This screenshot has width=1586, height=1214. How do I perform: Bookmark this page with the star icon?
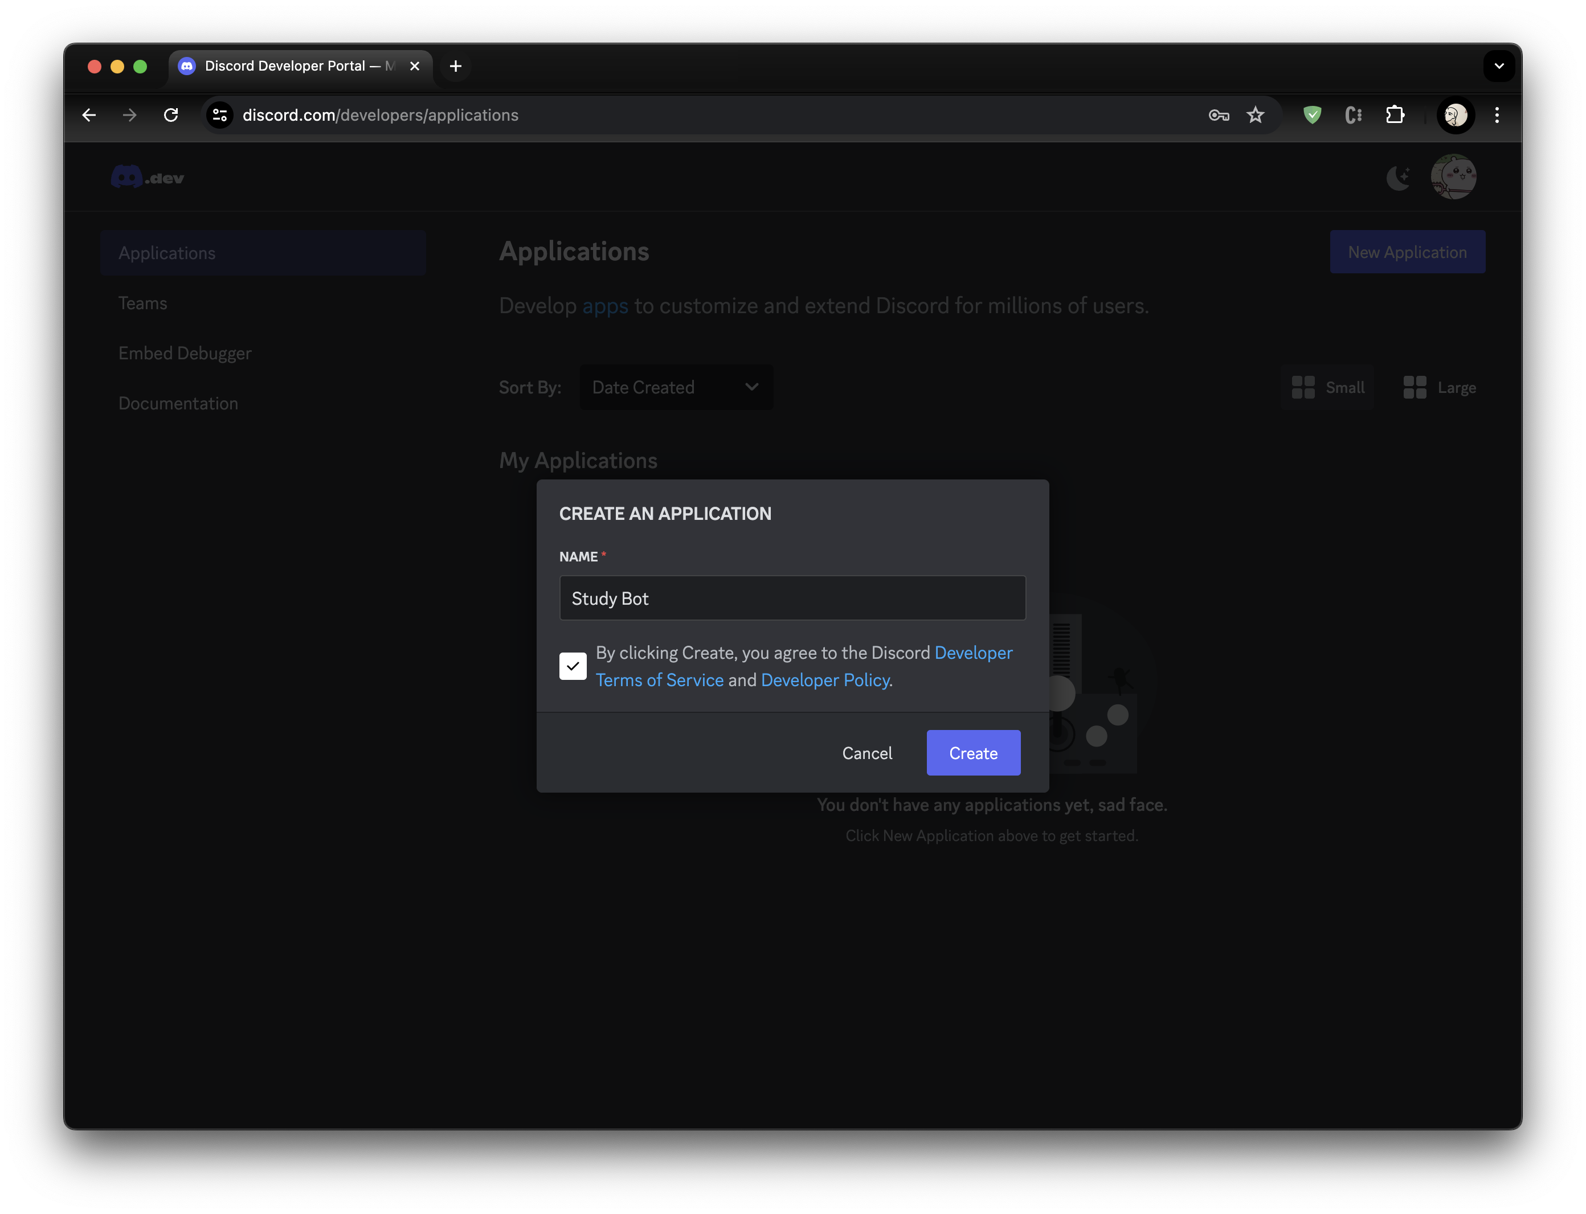pyautogui.click(x=1256, y=115)
